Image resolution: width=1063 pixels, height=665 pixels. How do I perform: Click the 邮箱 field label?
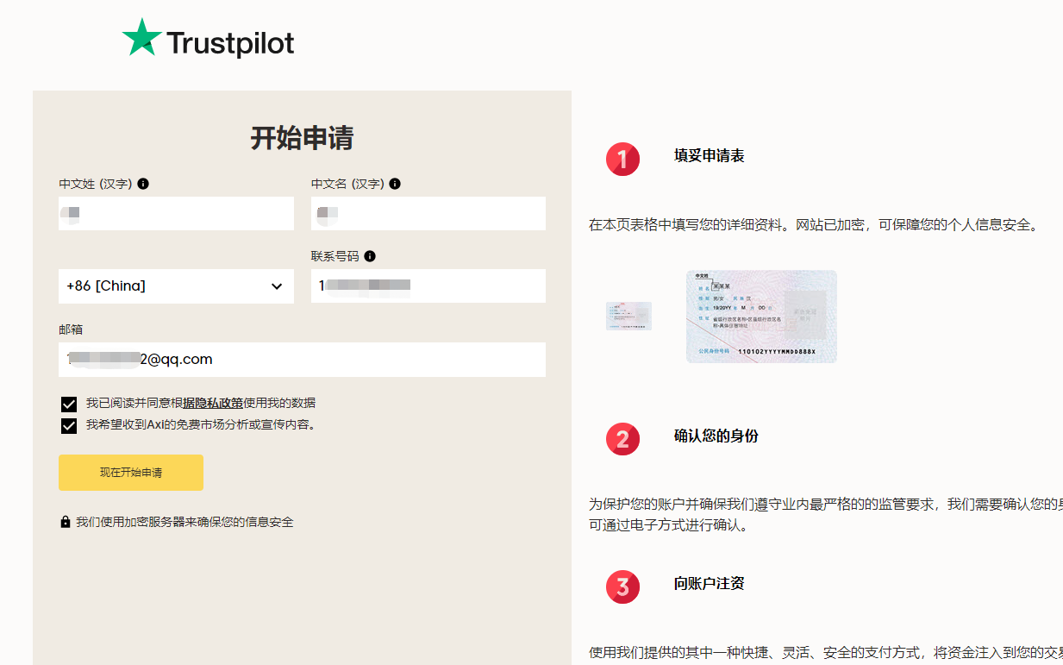click(x=71, y=329)
